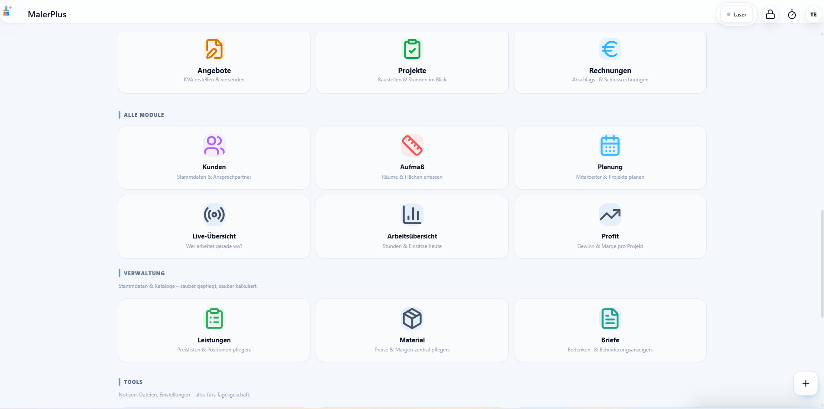Screen dimensions: 824x409
Task: Open Leistungen price lists
Action: (214, 330)
